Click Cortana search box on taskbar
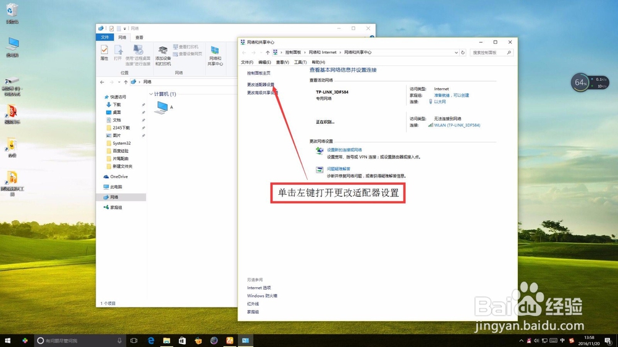Viewport: 618px width, 347px height. [x=79, y=340]
